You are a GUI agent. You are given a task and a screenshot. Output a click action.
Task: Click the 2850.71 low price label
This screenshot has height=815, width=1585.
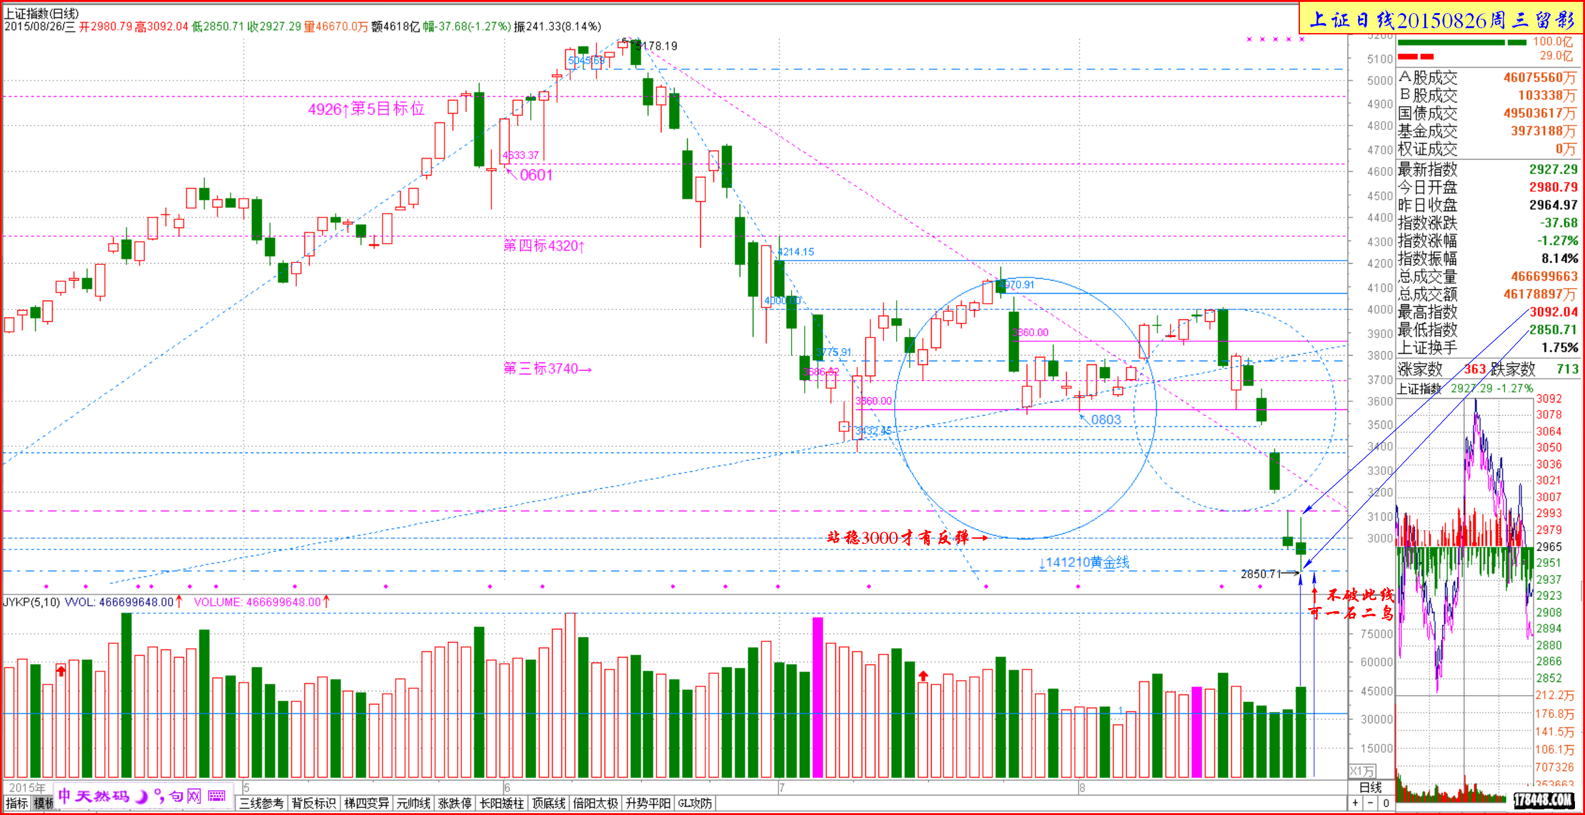tap(1260, 574)
